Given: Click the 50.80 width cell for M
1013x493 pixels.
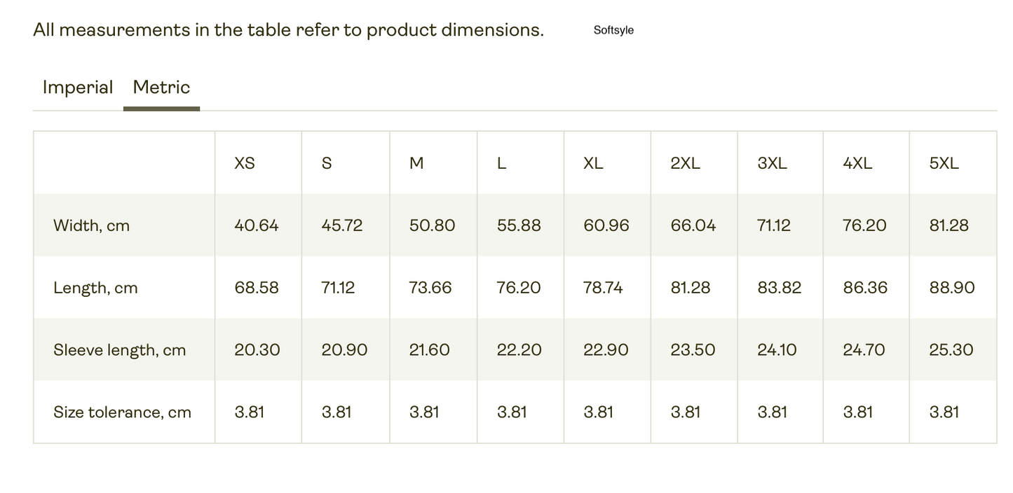Looking at the screenshot, I should tap(432, 225).
